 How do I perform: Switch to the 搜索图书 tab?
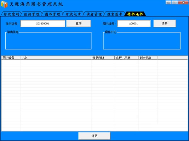[x=115, y=14]
